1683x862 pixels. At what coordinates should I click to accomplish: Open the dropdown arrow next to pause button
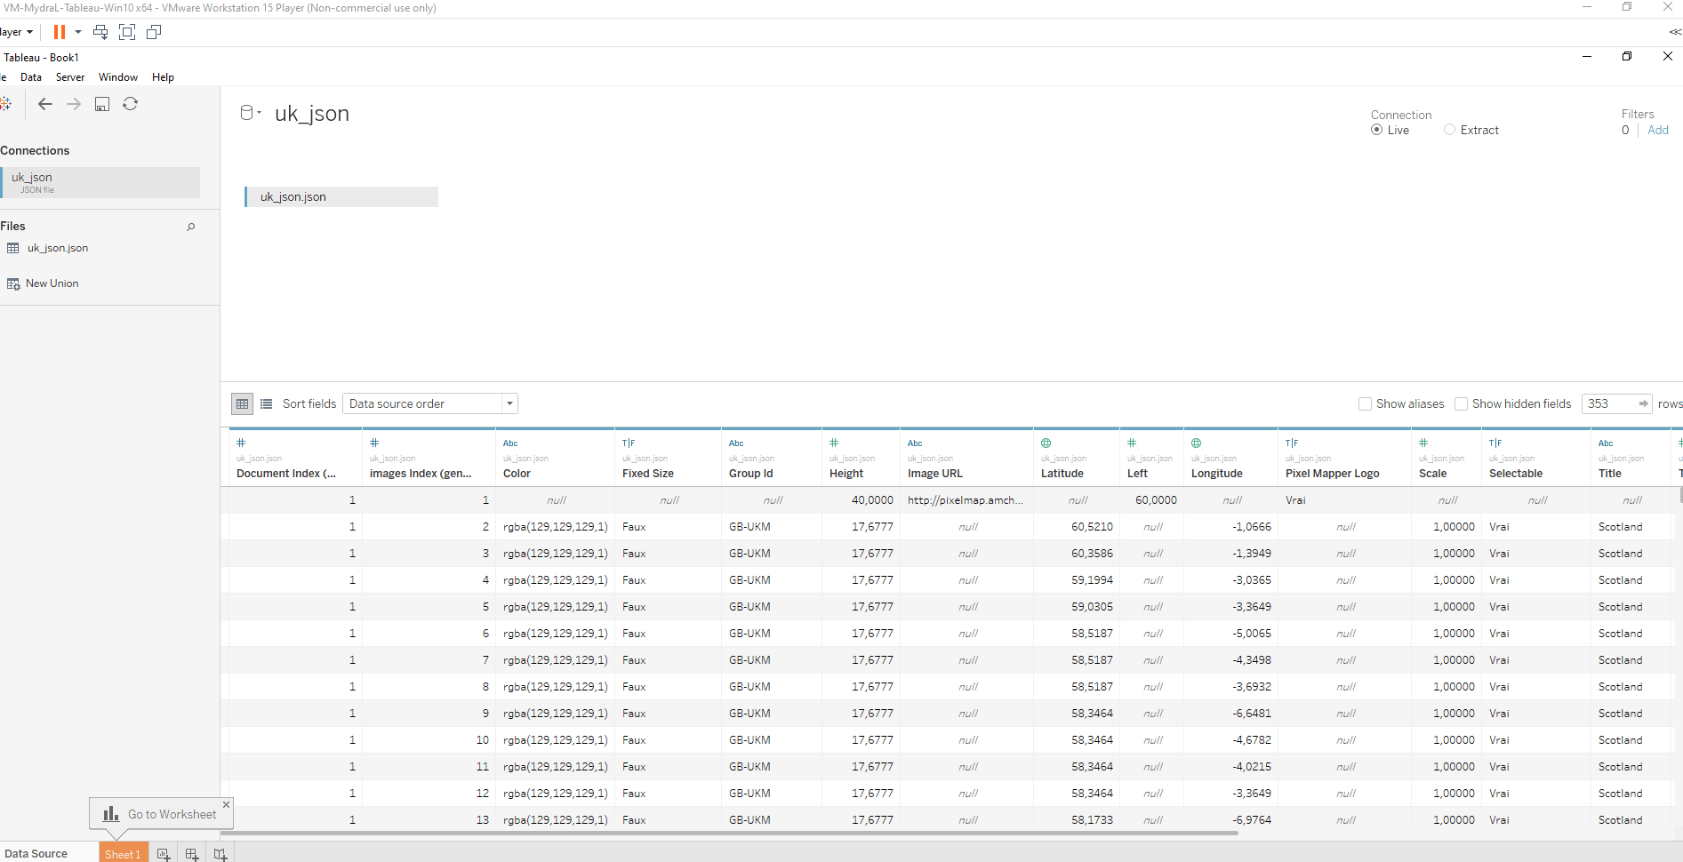click(x=78, y=32)
